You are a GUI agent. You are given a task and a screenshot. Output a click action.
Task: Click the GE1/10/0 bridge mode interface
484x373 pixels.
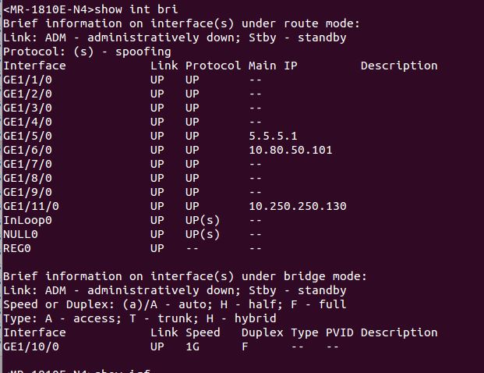[31, 346]
